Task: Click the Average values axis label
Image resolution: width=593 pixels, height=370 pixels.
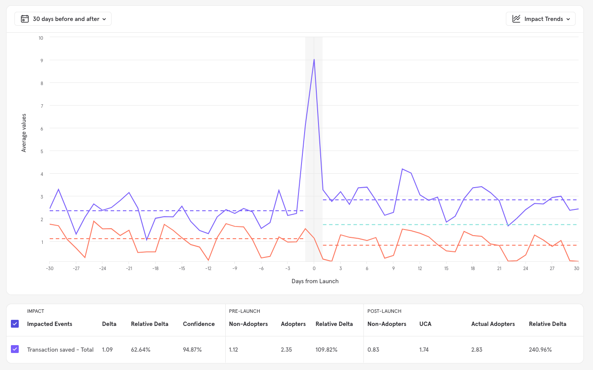Action: coord(24,133)
